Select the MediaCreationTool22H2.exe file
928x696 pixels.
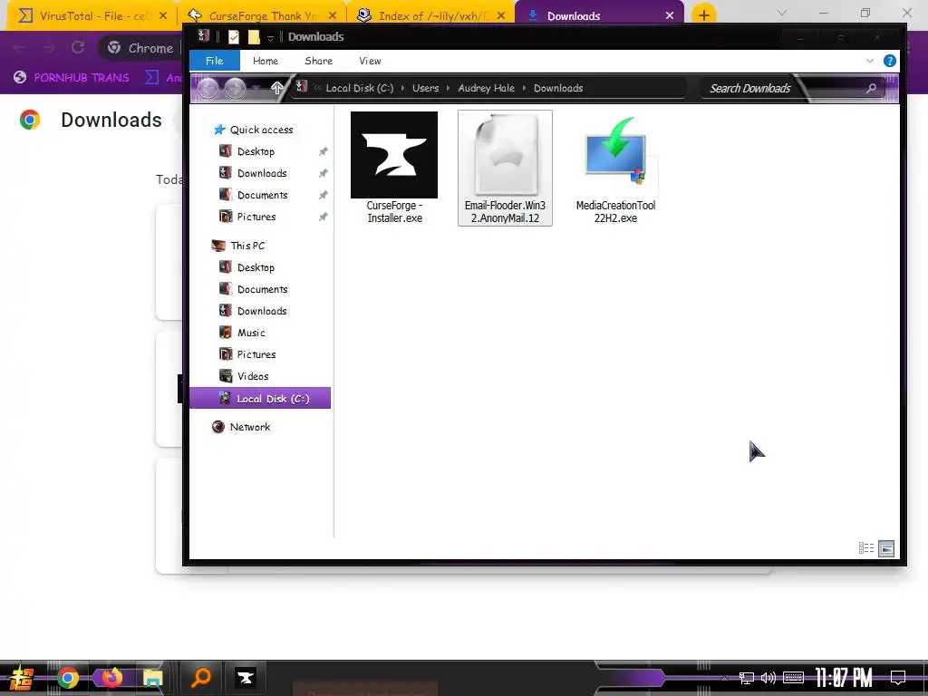615,168
